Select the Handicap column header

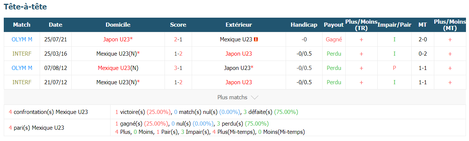coord(304,25)
